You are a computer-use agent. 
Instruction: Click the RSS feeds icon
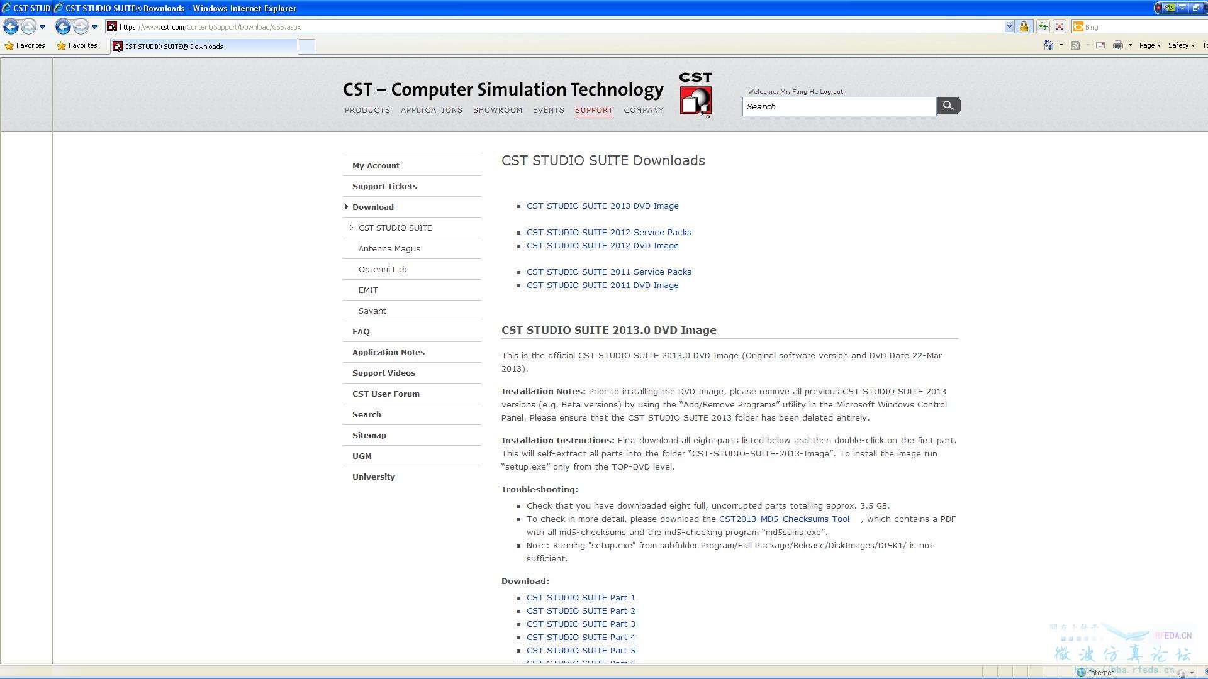point(1075,45)
